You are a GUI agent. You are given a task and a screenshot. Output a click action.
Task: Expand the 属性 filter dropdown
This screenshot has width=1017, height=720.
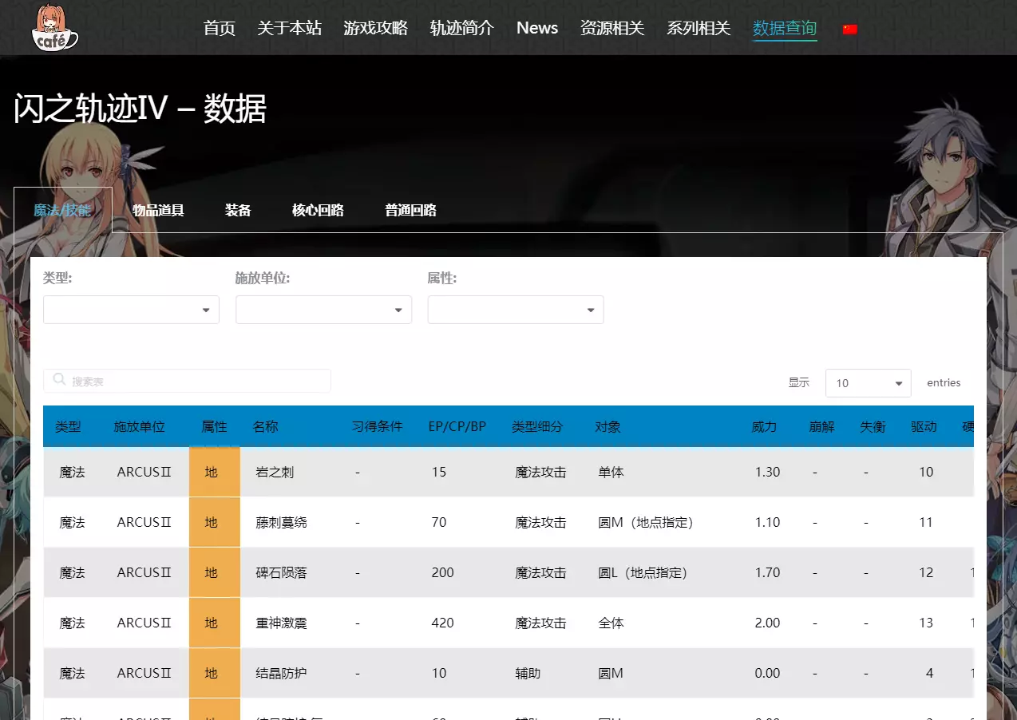tap(516, 310)
